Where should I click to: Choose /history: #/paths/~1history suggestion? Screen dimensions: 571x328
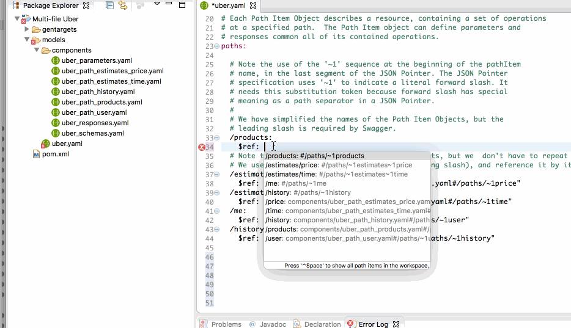coord(347,192)
